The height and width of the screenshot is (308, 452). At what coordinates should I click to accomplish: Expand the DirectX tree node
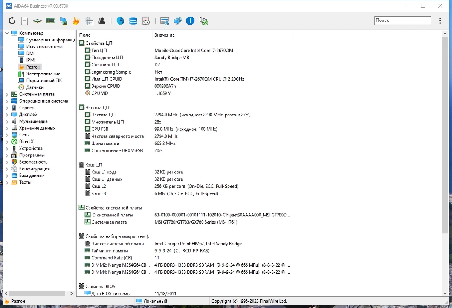(7, 142)
